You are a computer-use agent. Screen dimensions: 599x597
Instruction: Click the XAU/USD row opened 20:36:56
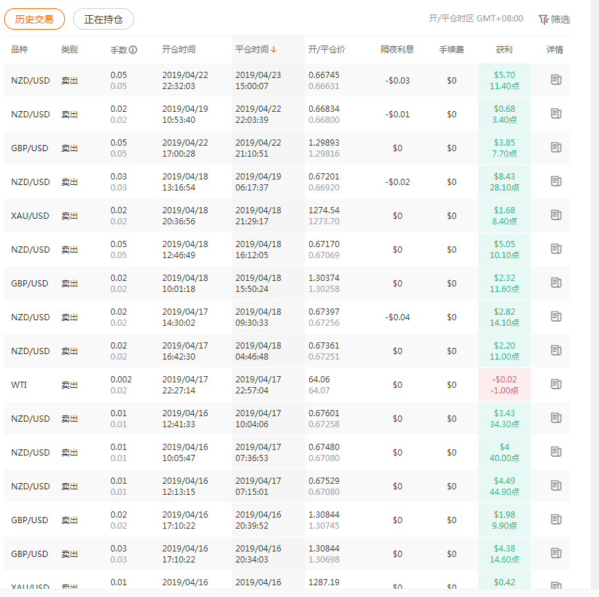click(x=286, y=215)
